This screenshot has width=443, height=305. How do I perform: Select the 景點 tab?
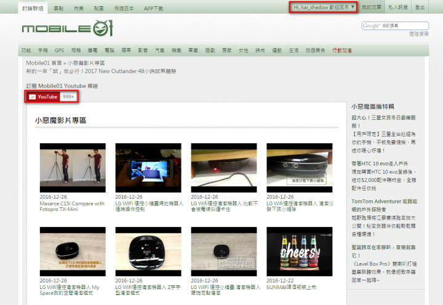(58, 9)
